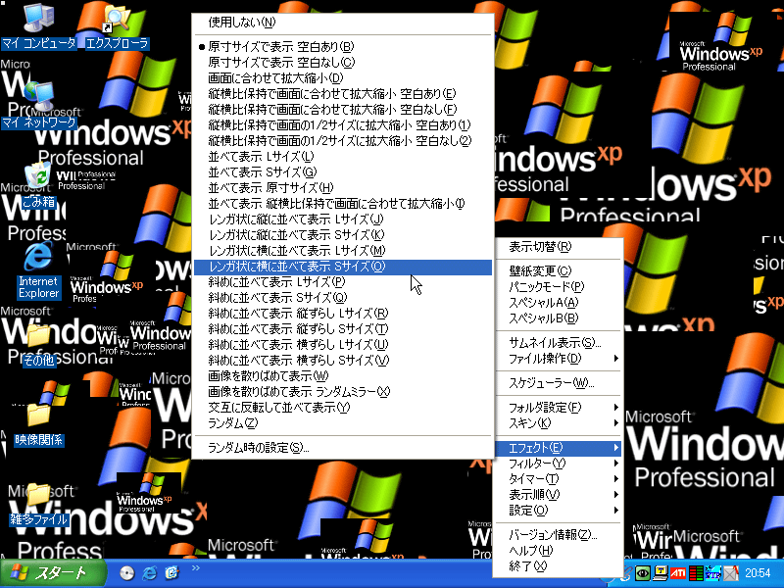Click the ATI tray icon
The width and height of the screenshot is (784, 588).
[x=678, y=573]
